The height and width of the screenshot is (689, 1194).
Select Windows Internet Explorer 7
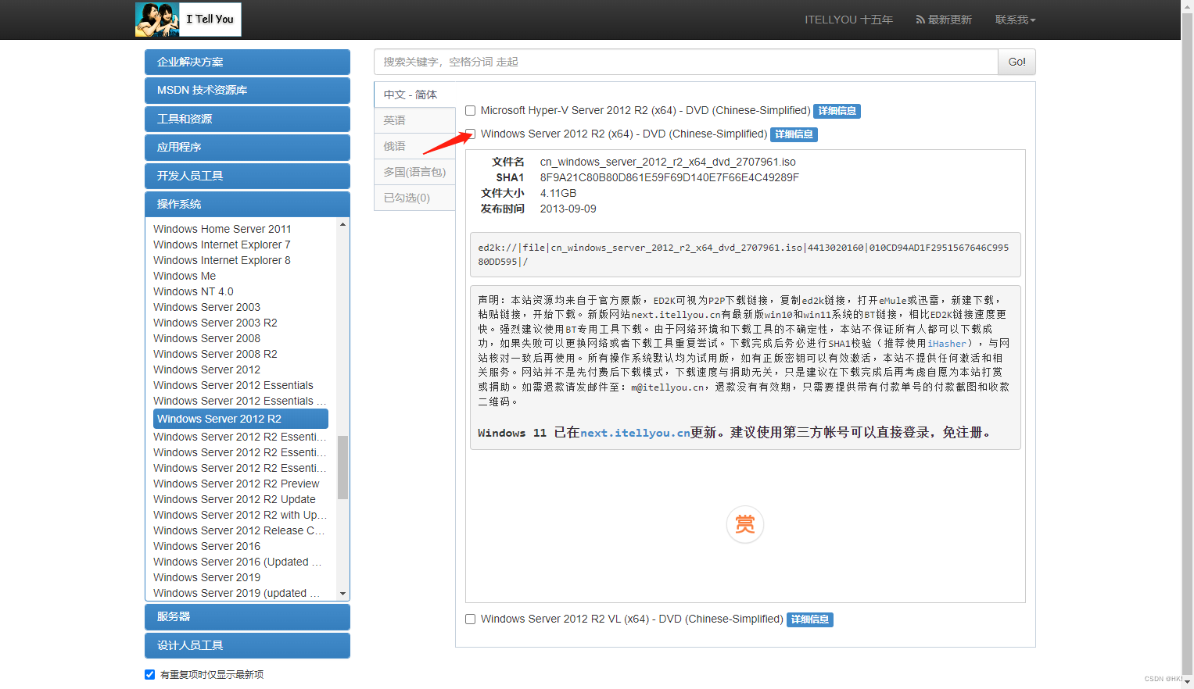point(222,245)
